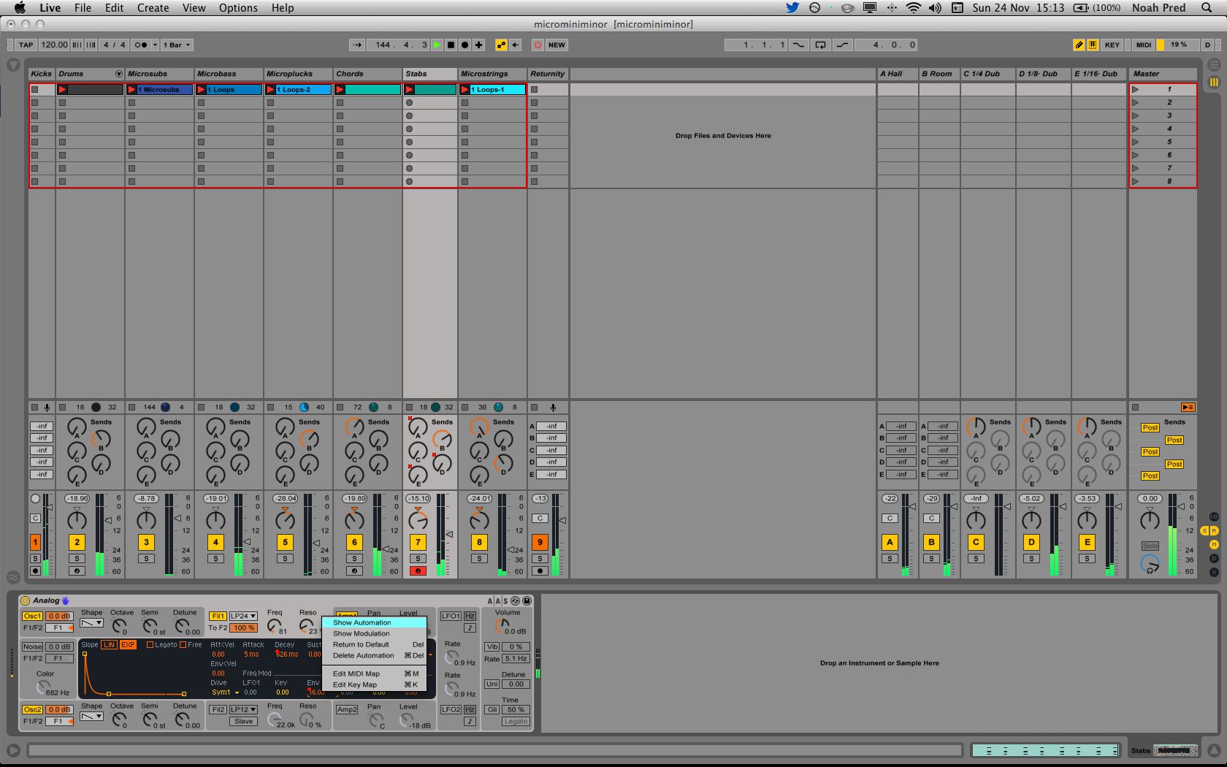1227x767 pixels.
Task: Click the tempo field 120.00
Action: (x=54, y=45)
